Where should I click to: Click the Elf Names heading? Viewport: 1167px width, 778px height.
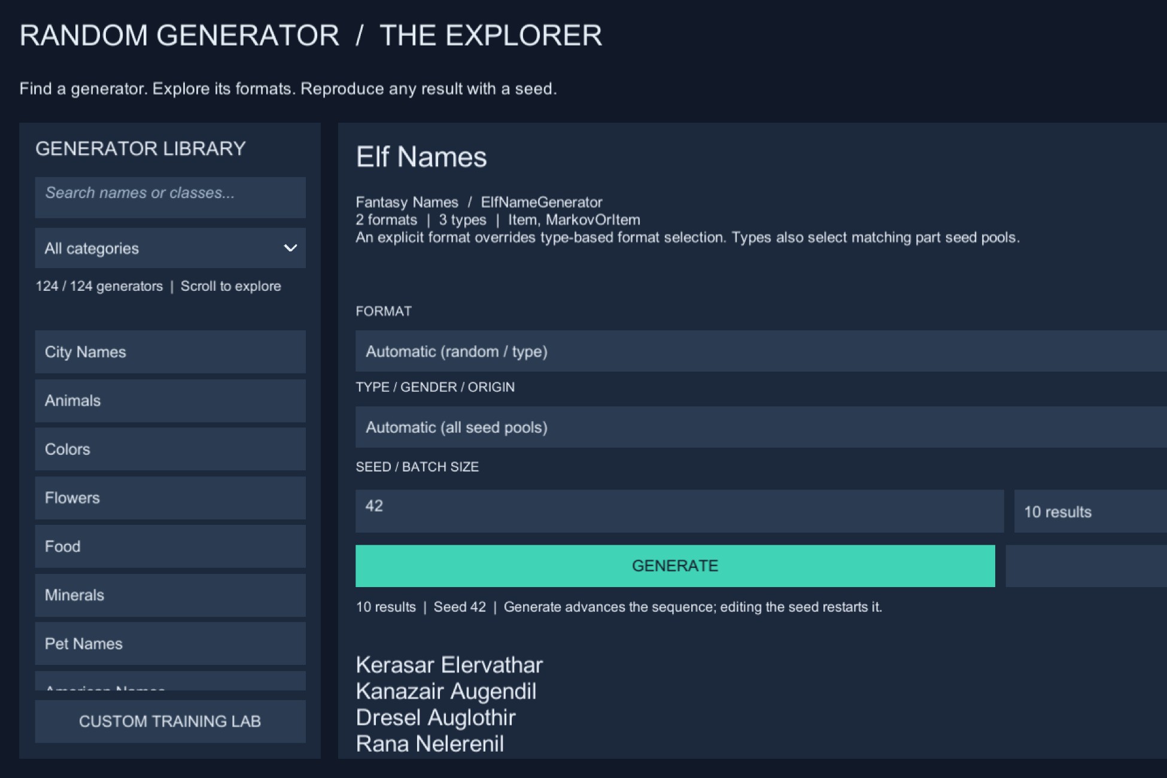tap(421, 157)
